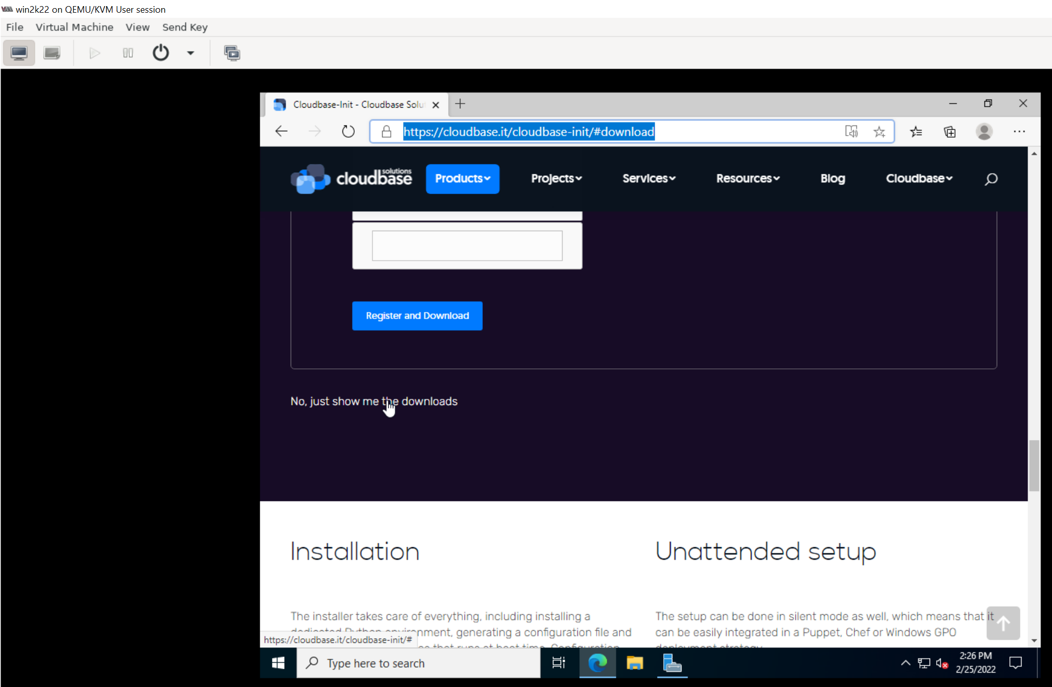The image size is (1052, 687).
Task: Click the browser collections icon
Action: [x=948, y=131]
